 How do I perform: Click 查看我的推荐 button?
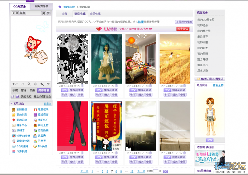(184, 22)
